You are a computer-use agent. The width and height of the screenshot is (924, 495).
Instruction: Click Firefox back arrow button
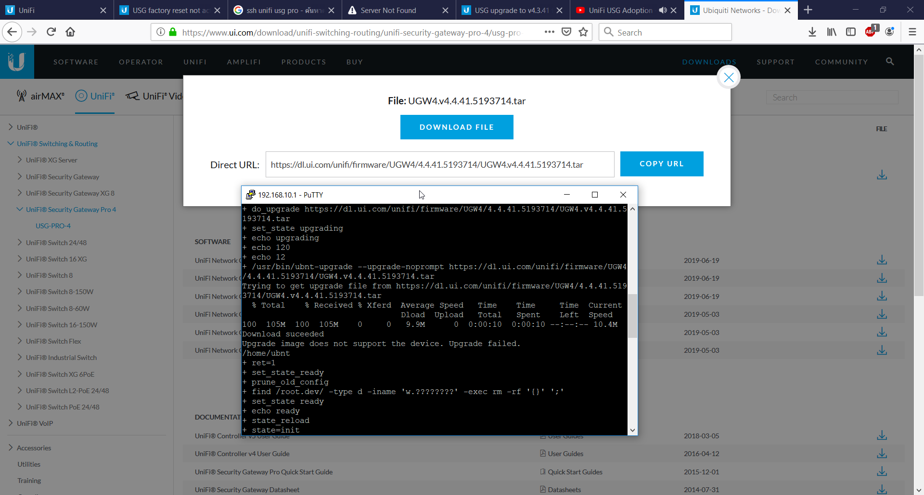coord(12,32)
